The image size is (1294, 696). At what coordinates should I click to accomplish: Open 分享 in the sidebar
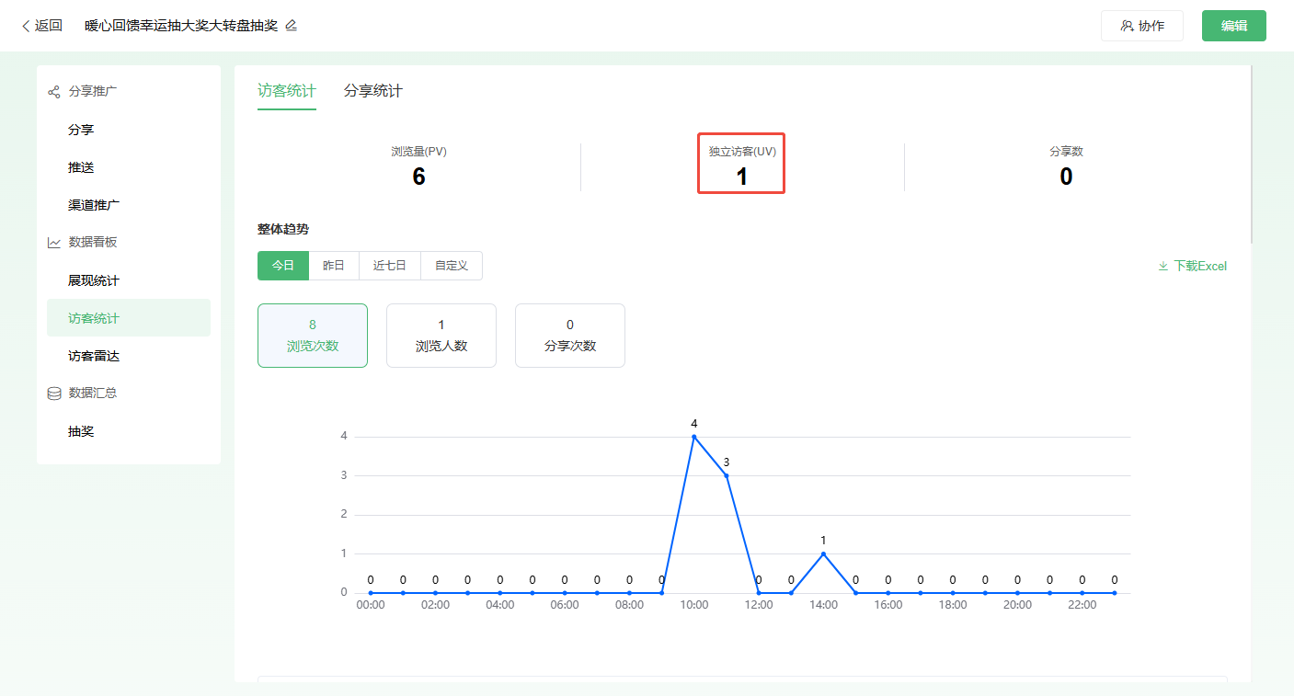pos(81,130)
